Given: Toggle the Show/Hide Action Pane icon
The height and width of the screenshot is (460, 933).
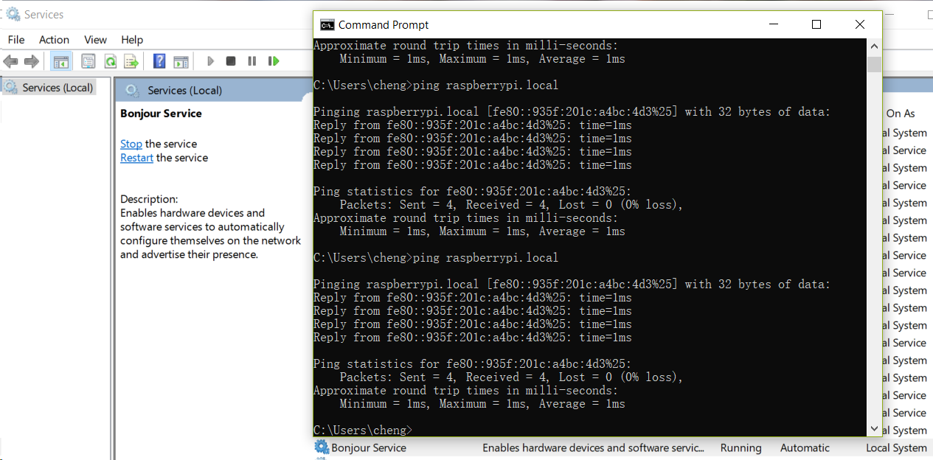Looking at the screenshot, I should (x=181, y=61).
